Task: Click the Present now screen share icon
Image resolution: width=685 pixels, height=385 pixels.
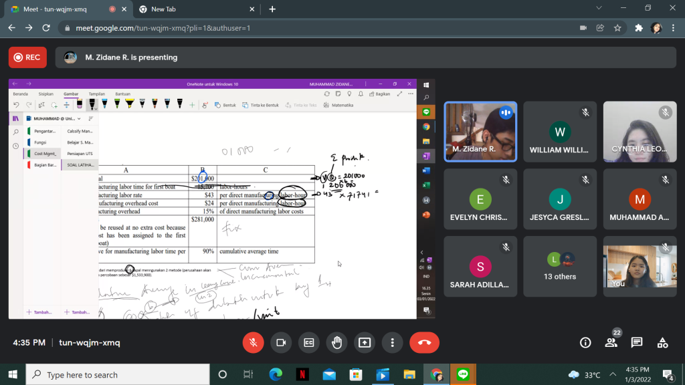Action: pos(365,342)
